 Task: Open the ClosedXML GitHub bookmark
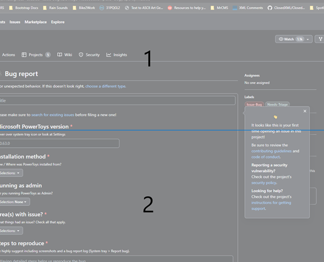[x=286, y=8]
